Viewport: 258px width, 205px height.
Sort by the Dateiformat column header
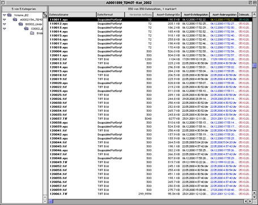click(x=110, y=15)
